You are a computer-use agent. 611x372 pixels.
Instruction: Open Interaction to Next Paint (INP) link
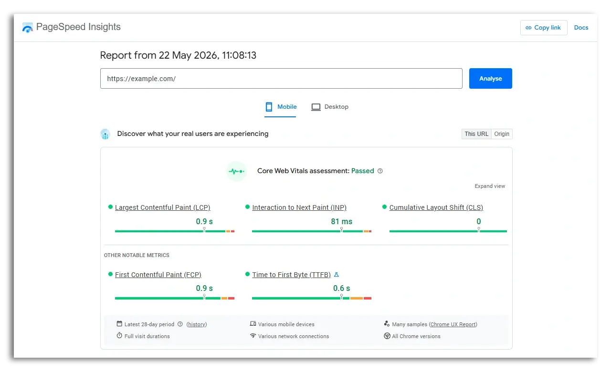[x=299, y=207]
